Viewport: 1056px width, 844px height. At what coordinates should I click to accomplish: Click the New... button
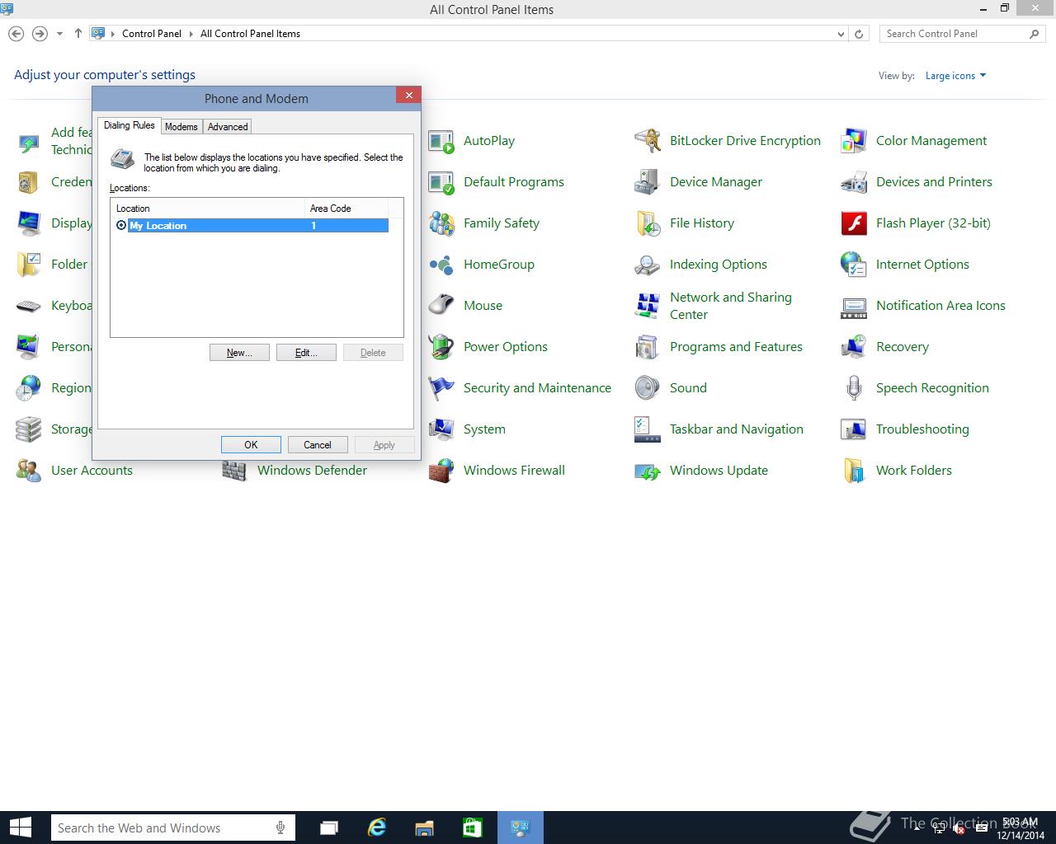[239, 353]
